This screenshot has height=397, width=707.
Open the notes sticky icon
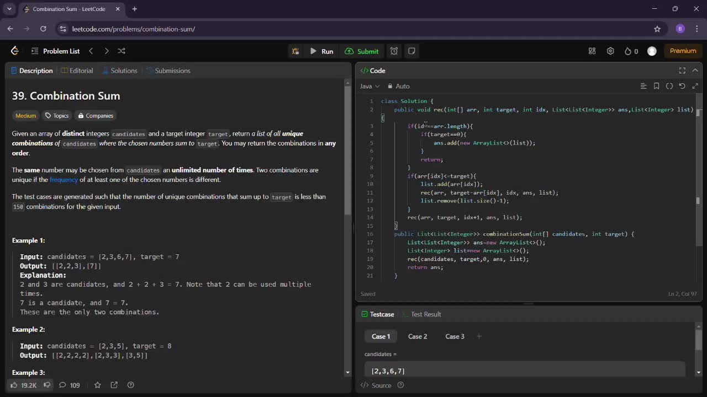tap(411, 51)
